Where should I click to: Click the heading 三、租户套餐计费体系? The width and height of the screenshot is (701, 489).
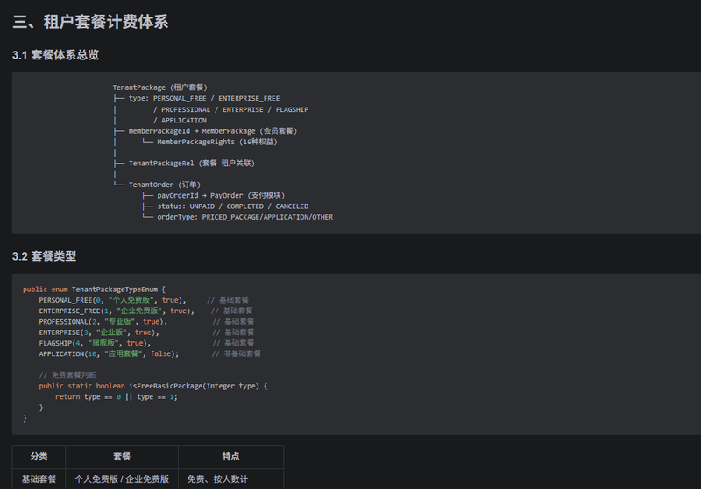click(x=90, y=22)
